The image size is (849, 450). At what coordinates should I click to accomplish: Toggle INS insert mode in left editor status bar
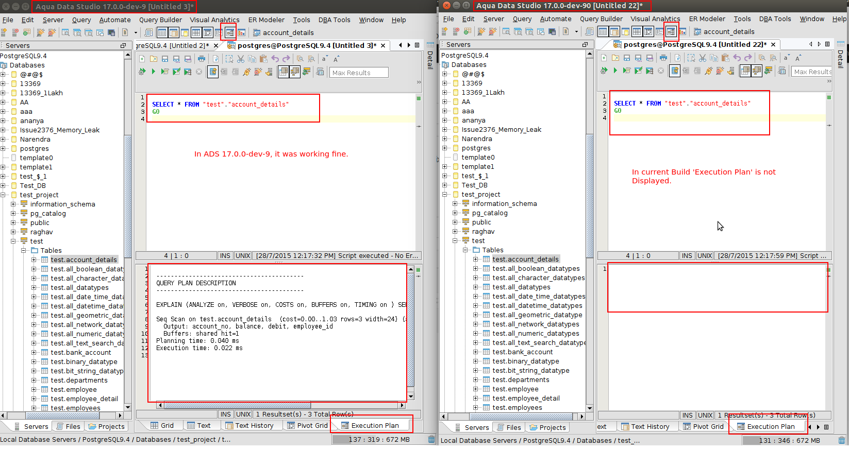pos(225,256)
